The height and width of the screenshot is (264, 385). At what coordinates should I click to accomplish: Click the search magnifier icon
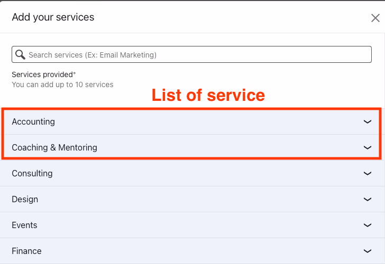click(20, 55)
